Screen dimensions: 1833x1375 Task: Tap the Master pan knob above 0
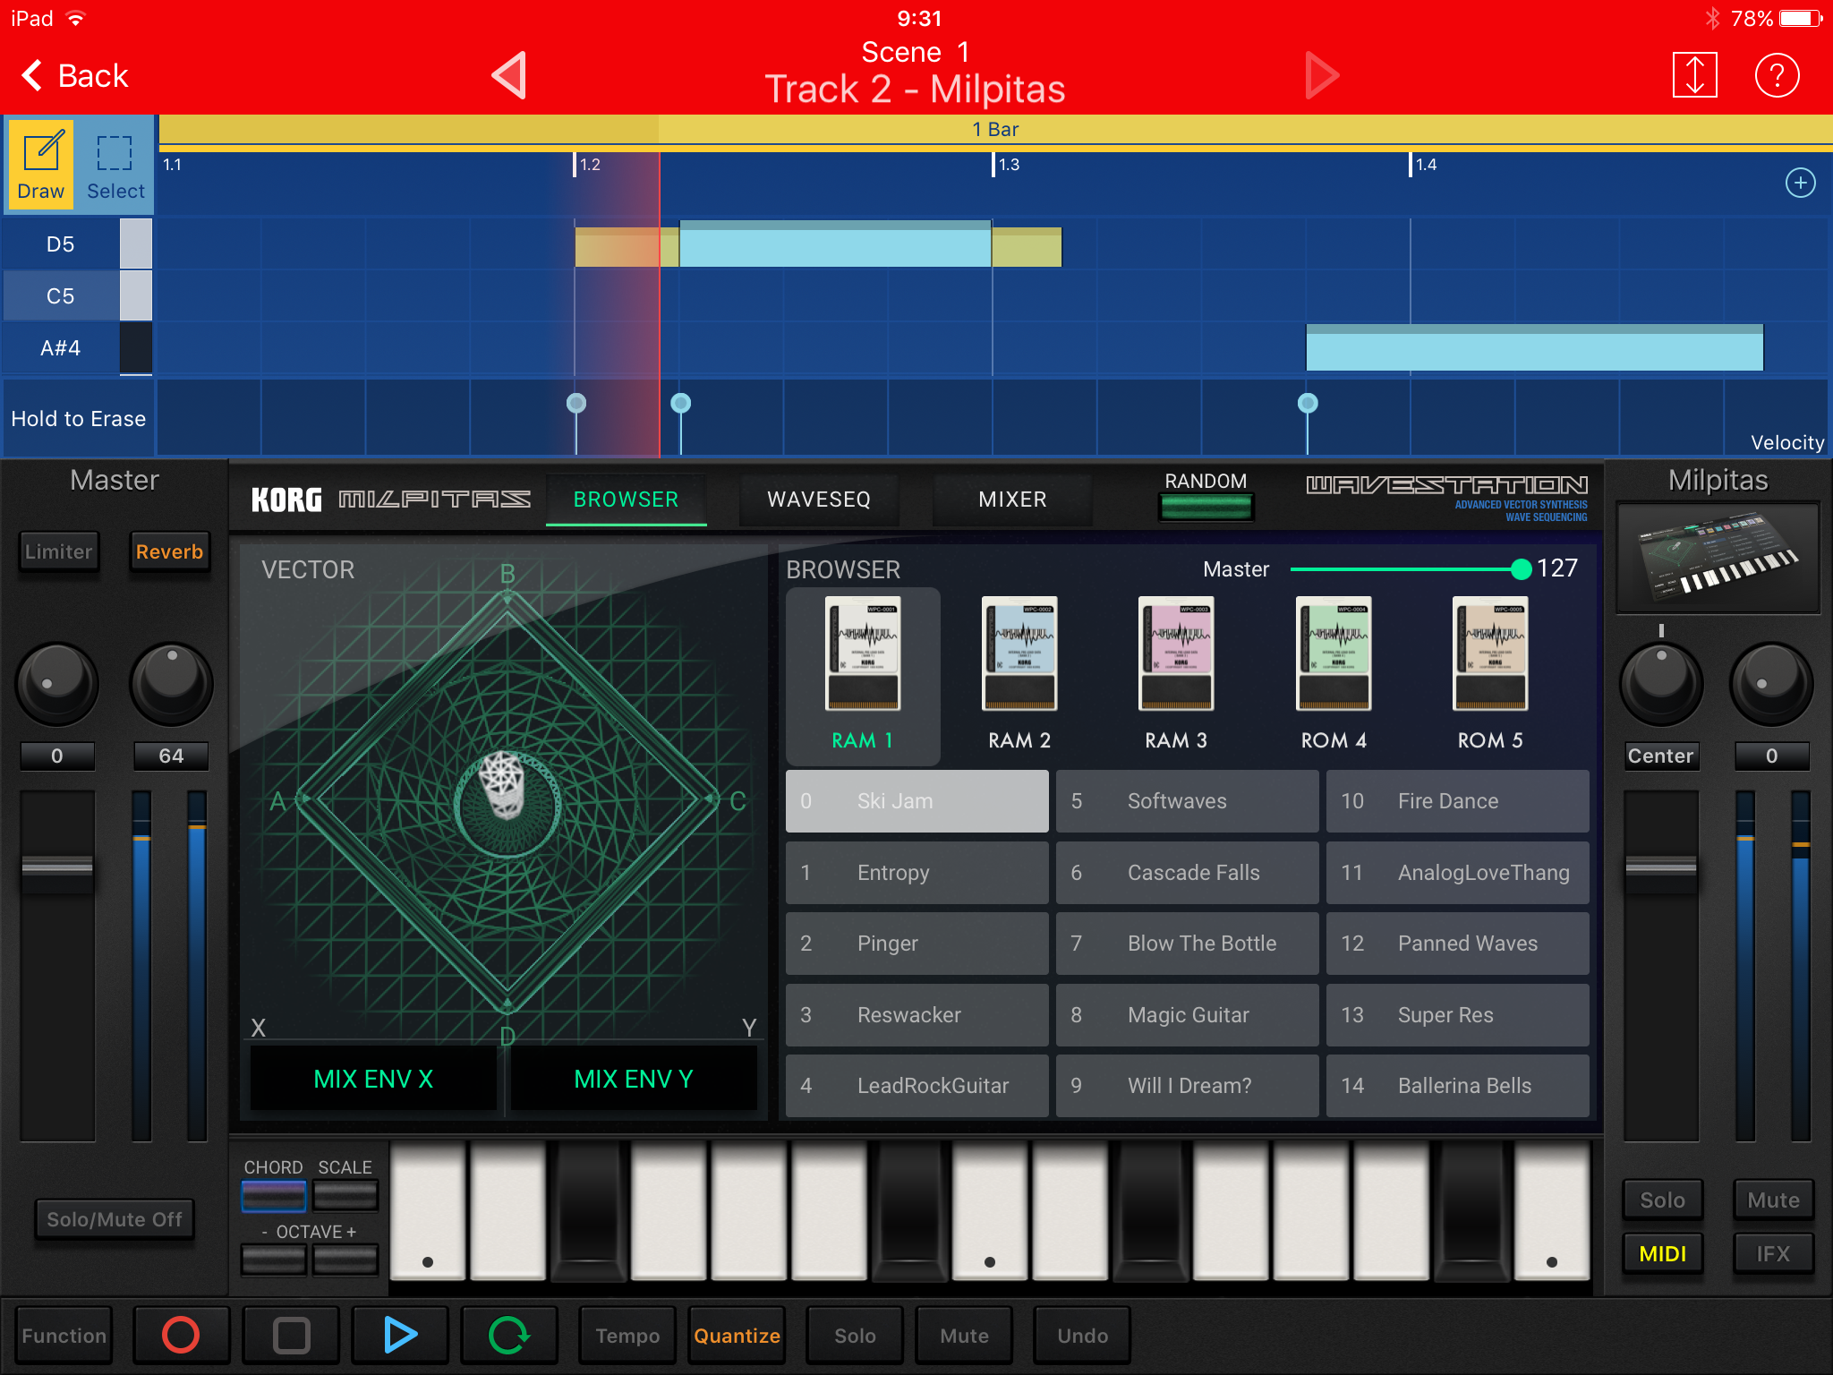click(x=57, y=684)
